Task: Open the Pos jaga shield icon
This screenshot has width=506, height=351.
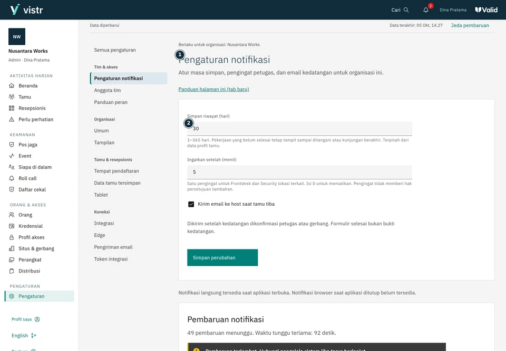Action: pyautogui.click(x=12, y=145)
